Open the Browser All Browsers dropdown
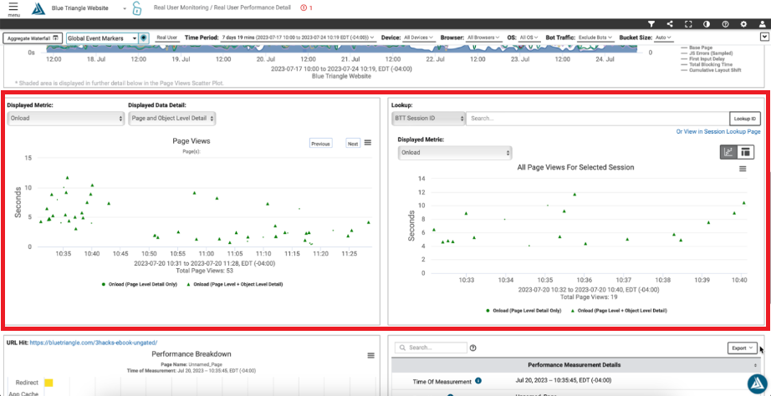Viewport: 771px width, 396px height. click(484, 38)
